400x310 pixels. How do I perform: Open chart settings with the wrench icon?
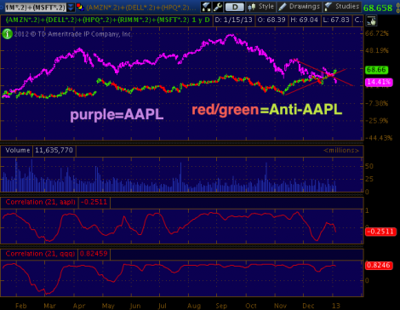coord(218,7)
